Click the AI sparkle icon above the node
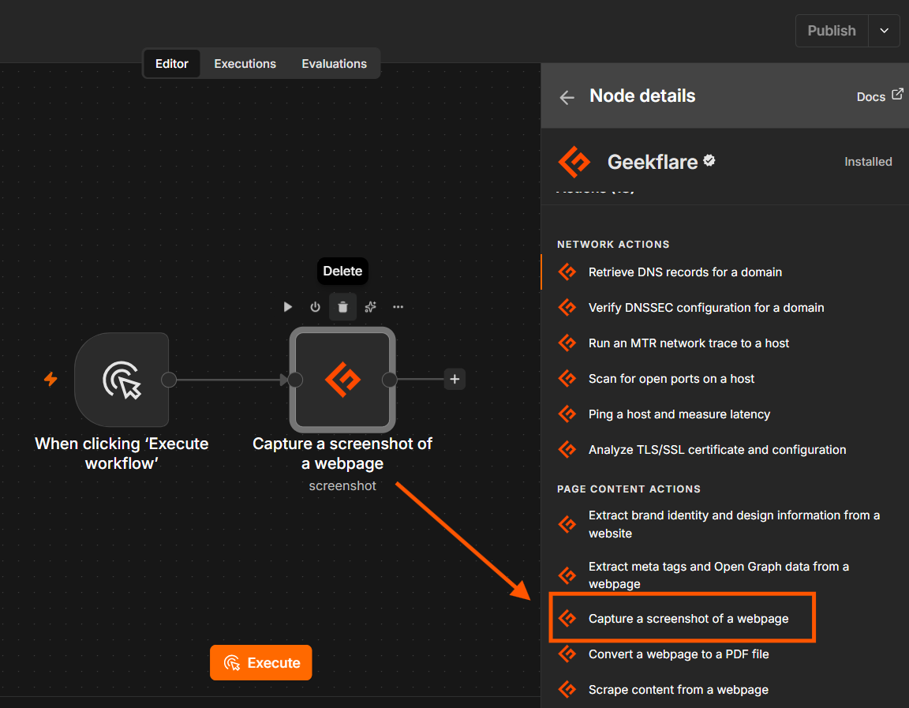 click(370, 307)
